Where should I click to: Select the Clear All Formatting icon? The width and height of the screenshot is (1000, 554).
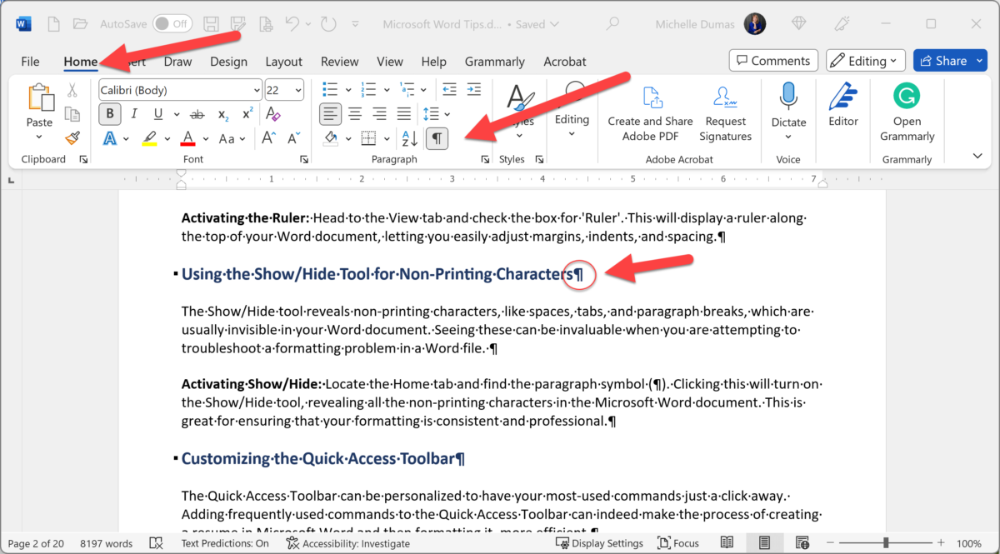tap(272, 113)
